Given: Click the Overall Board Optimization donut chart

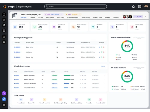Looking at the screenshot, I should pos(127,46).
